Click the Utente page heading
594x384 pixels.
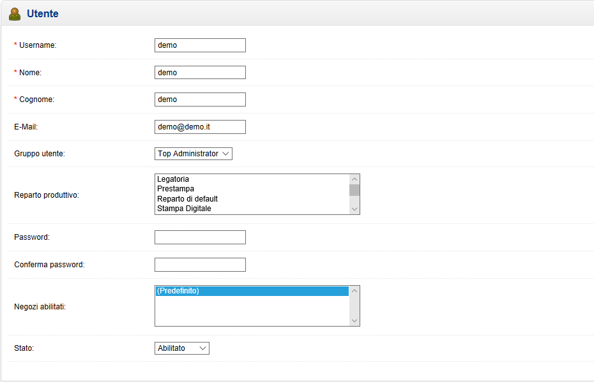42,14
